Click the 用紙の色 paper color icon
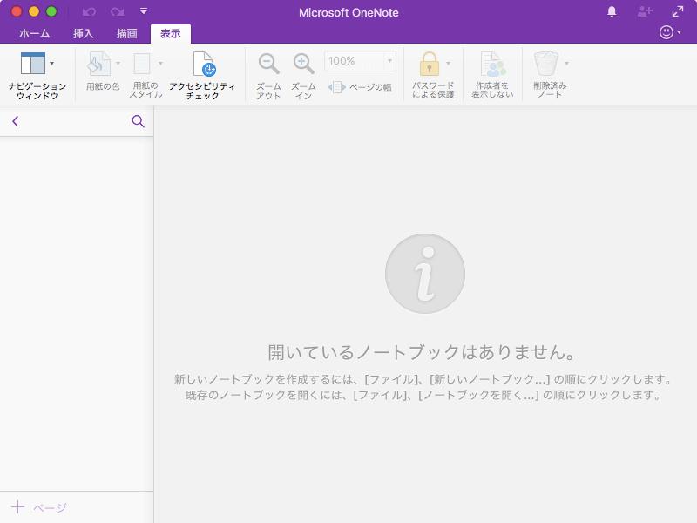 98,64
